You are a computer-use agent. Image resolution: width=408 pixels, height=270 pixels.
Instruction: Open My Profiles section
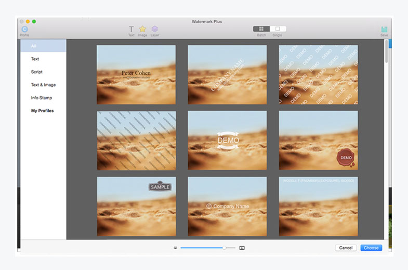pyautogui.click(x=43, y=111)
